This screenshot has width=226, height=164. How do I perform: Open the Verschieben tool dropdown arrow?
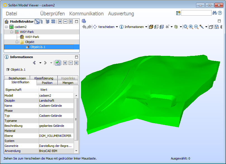tap(117, 27)
